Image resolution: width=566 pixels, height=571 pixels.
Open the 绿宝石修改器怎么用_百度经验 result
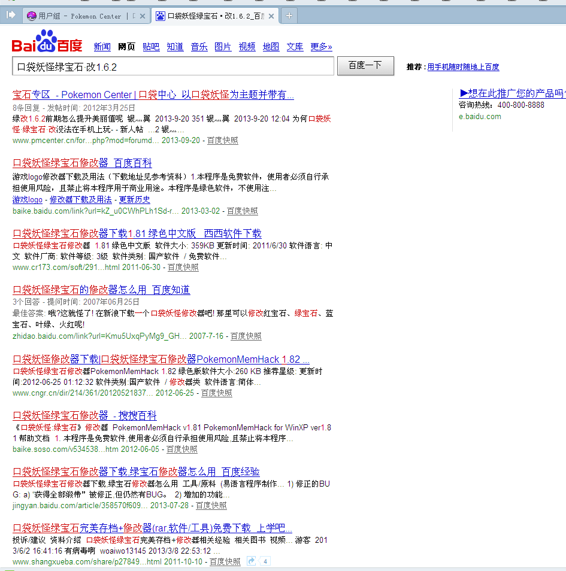click(136, 472)
